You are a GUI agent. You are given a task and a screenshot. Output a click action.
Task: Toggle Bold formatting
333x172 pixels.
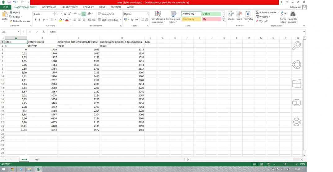click(x=35, y=20)
